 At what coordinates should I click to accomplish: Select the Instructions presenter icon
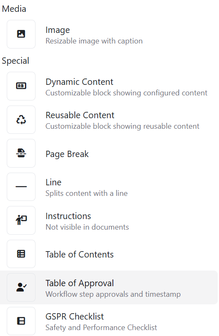coord(21,220)
